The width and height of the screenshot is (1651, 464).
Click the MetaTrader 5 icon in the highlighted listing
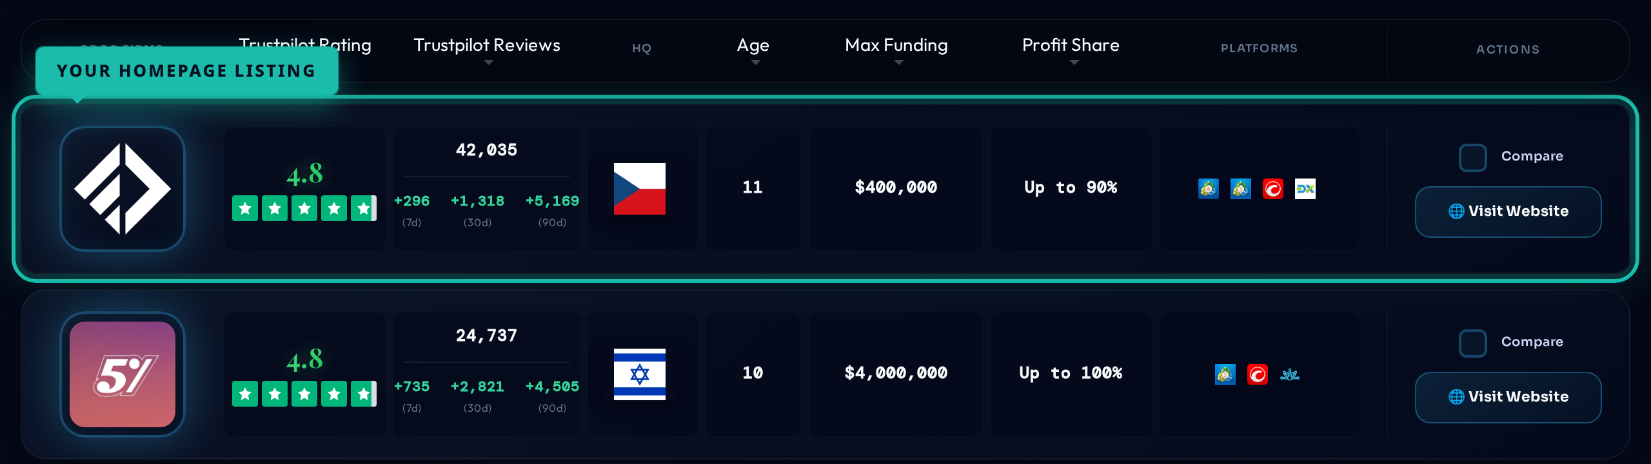click(1240, 189)
